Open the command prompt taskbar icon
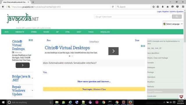This screenshot has height=105, width=186. tap(110, 102)
